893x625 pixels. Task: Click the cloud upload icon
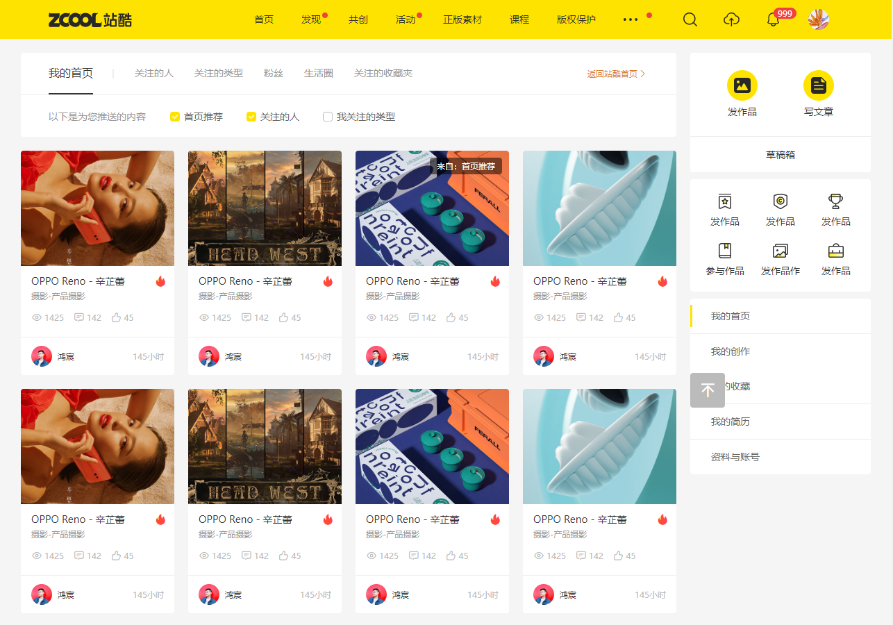(x=731, y=19)
